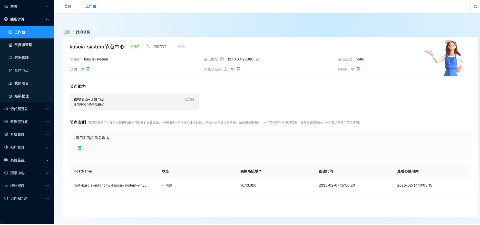The image size is (480, 225).
Task: Click the 可用 status tag by node title
Action: click(x=135, y=47)
